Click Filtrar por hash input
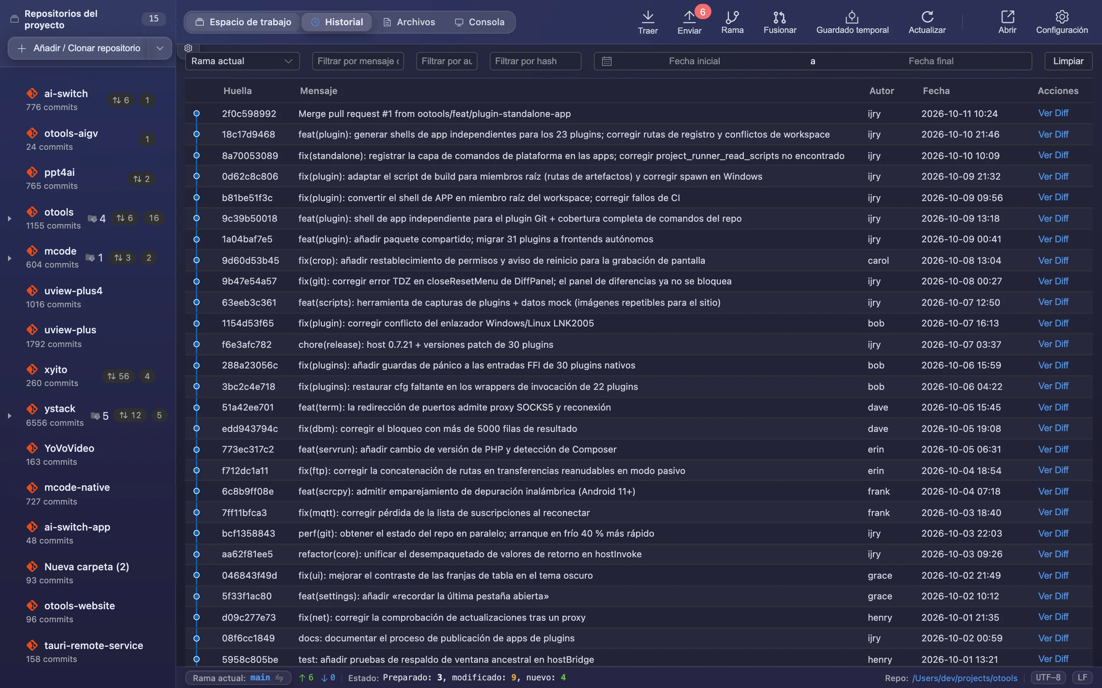Image resolution: width=1102 pixels, height=688 pixels. point(535,61)
